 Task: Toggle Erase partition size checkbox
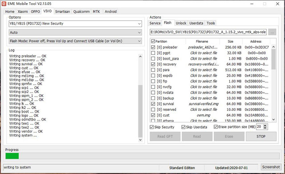pyautogui.click(x=216, y=127)
